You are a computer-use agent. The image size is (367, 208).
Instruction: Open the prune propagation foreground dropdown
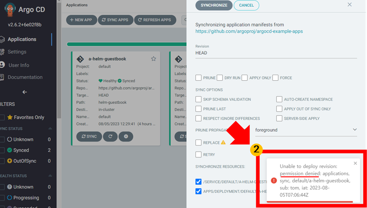click(x=306, y=130)
